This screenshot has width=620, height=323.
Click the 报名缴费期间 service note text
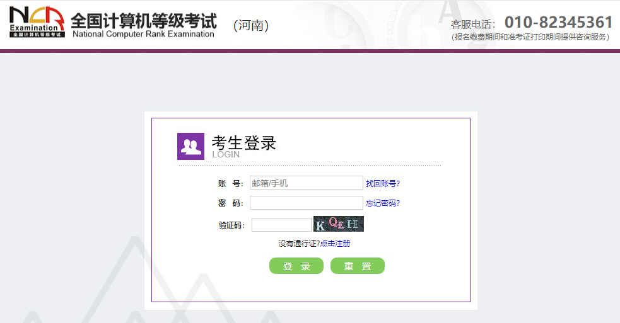click(x=530, y=37)
